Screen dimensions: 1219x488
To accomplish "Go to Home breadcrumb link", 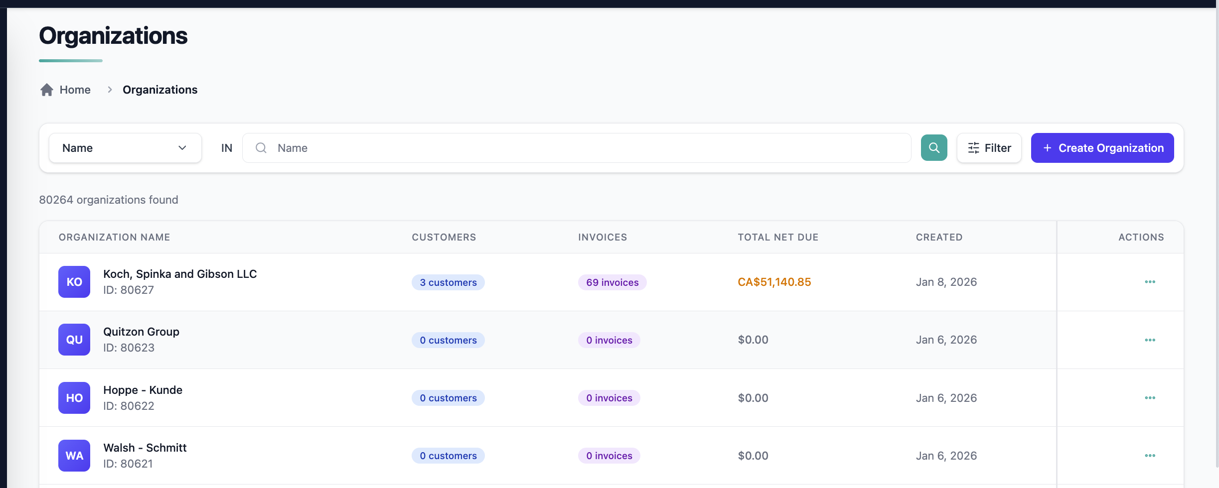I will pyautogui.click(x=75, y=90).
